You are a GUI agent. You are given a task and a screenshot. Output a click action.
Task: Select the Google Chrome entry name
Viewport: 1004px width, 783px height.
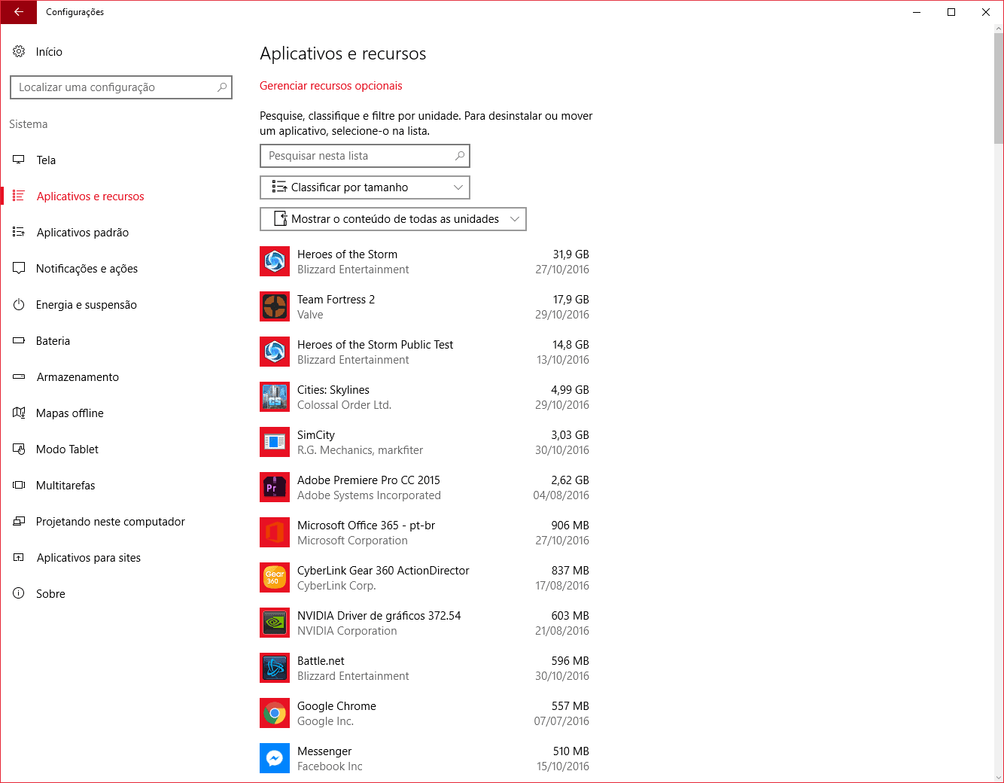336,706
